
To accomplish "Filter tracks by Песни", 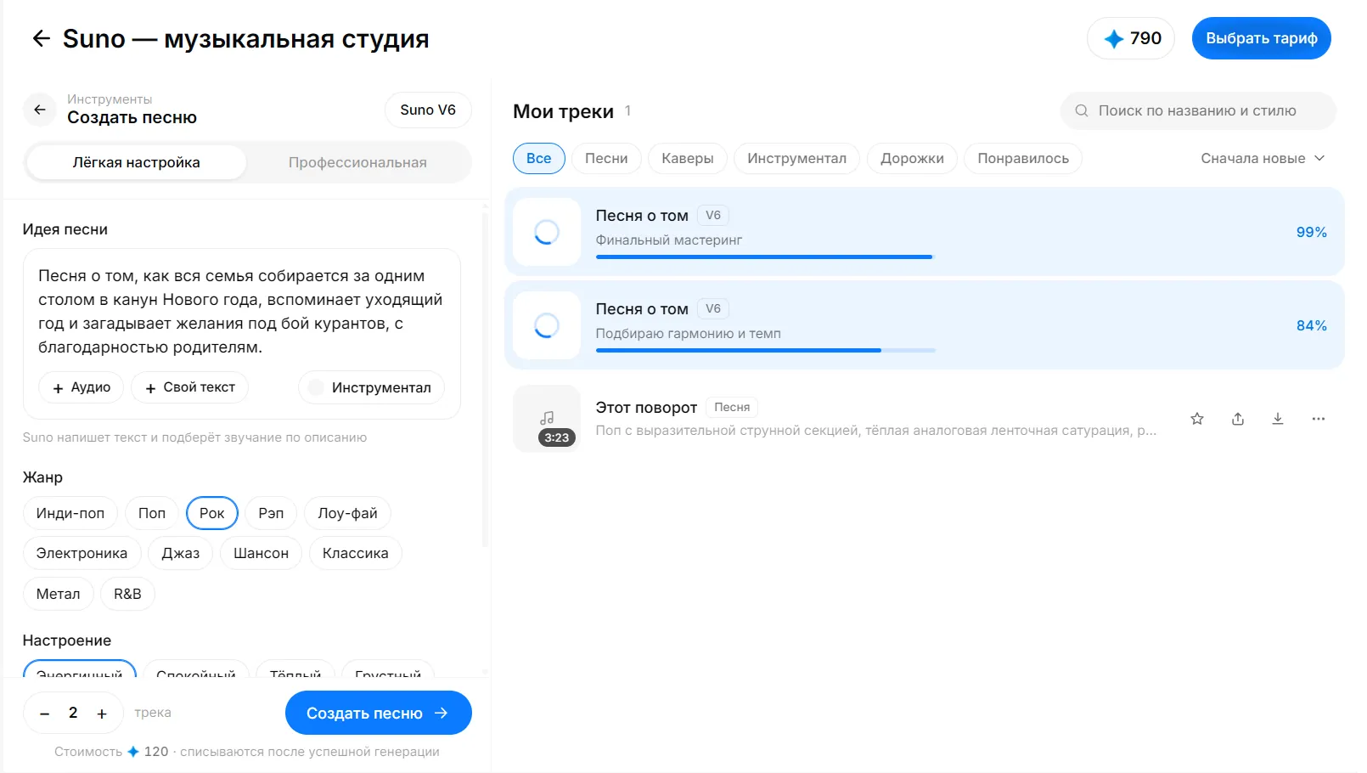I will pyautogui.click(x=606, y=158).
